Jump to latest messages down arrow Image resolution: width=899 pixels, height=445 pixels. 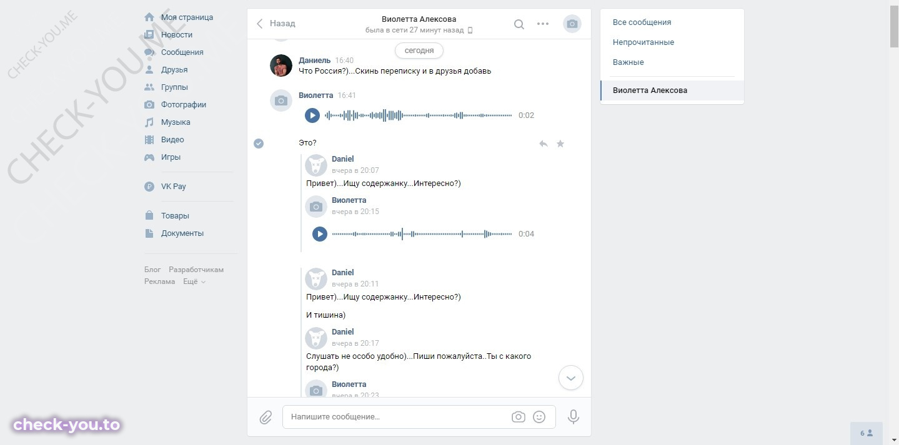(x=571, y=378)
